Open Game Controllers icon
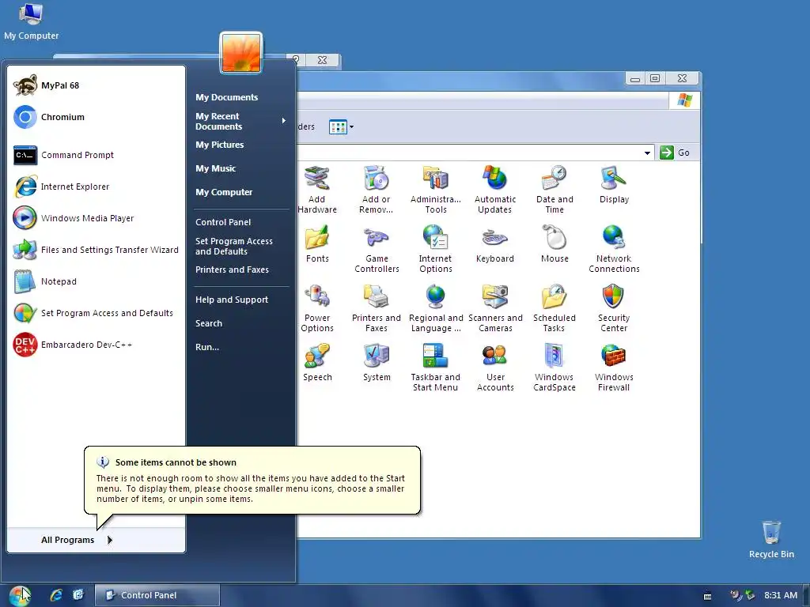 point(377,249)
